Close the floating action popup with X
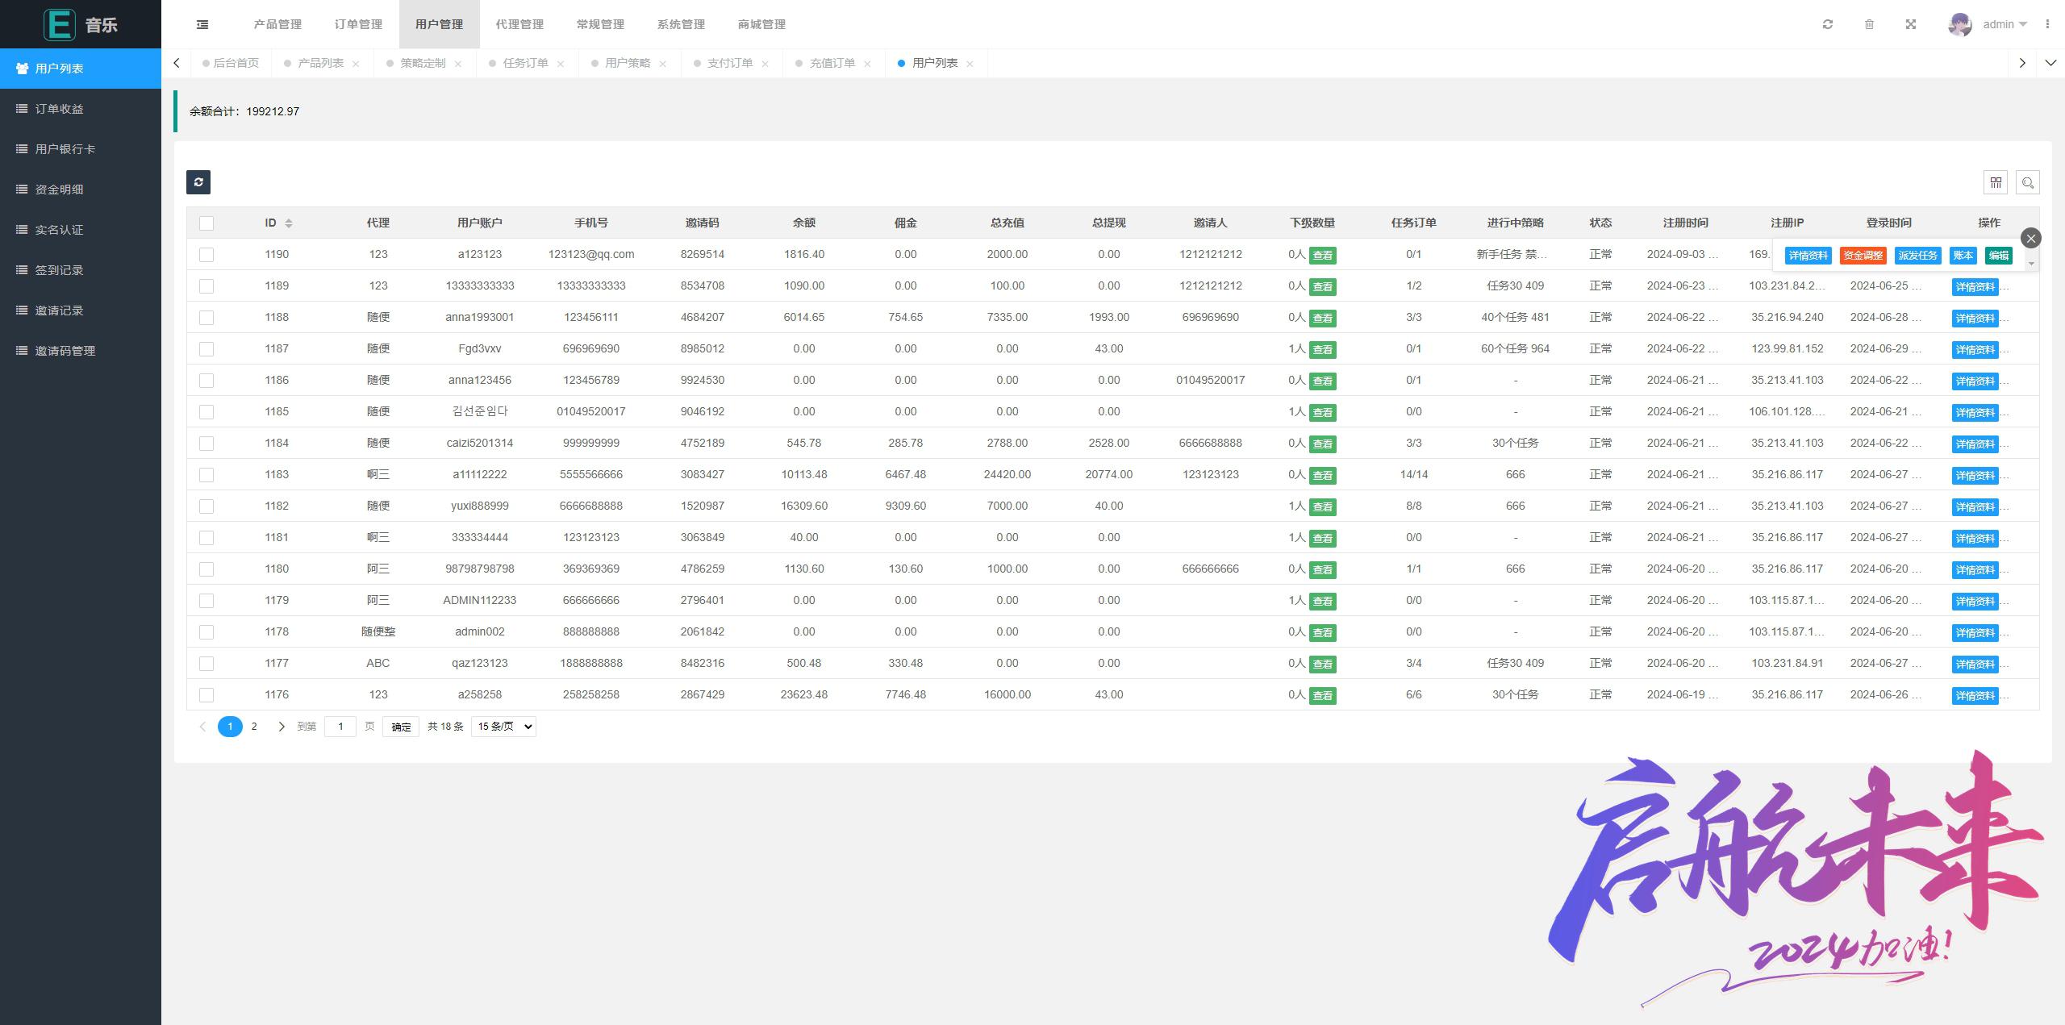2065x1025 pixels. 2031,238
